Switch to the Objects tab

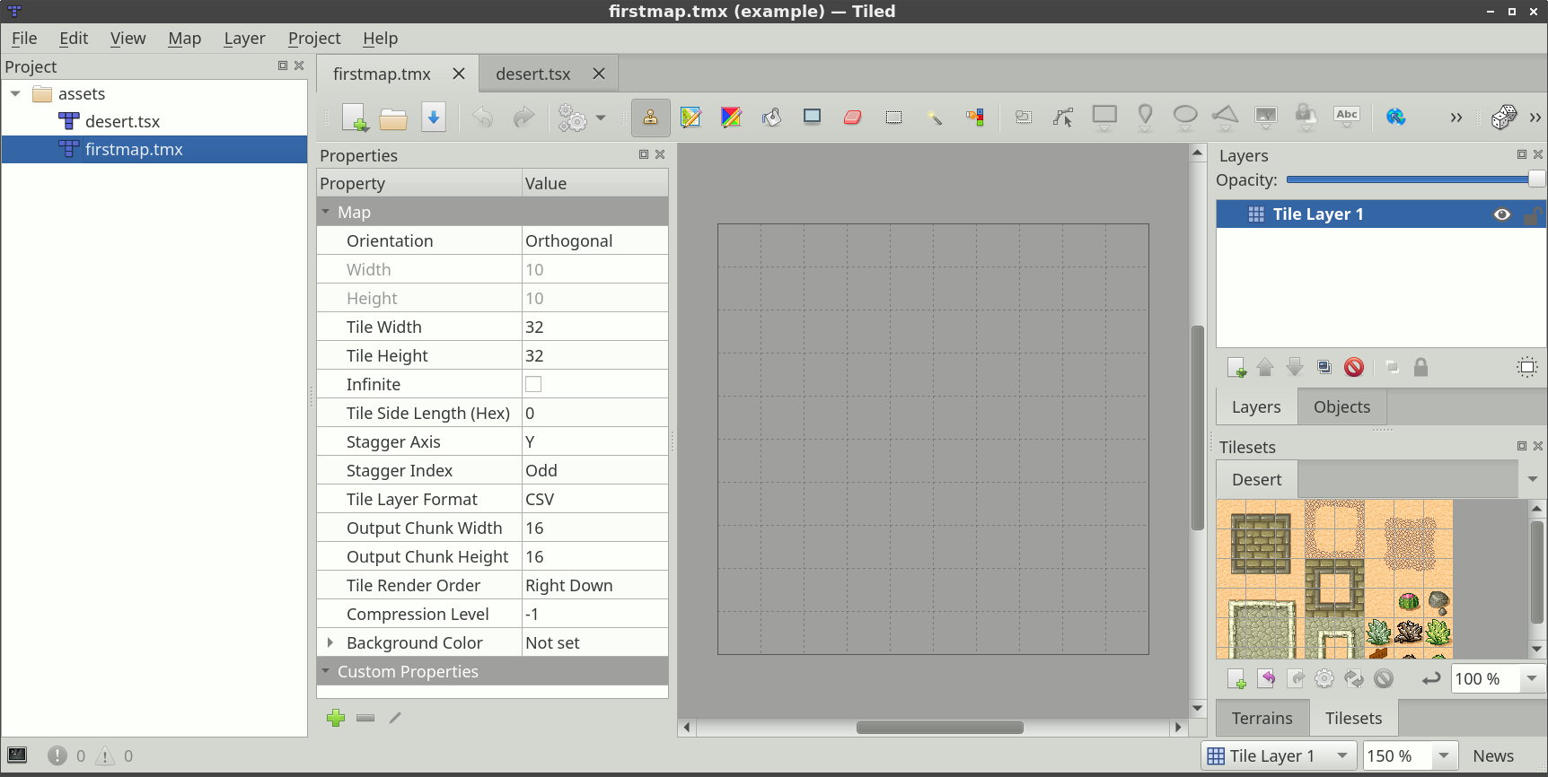click(x=1341, y=406)
